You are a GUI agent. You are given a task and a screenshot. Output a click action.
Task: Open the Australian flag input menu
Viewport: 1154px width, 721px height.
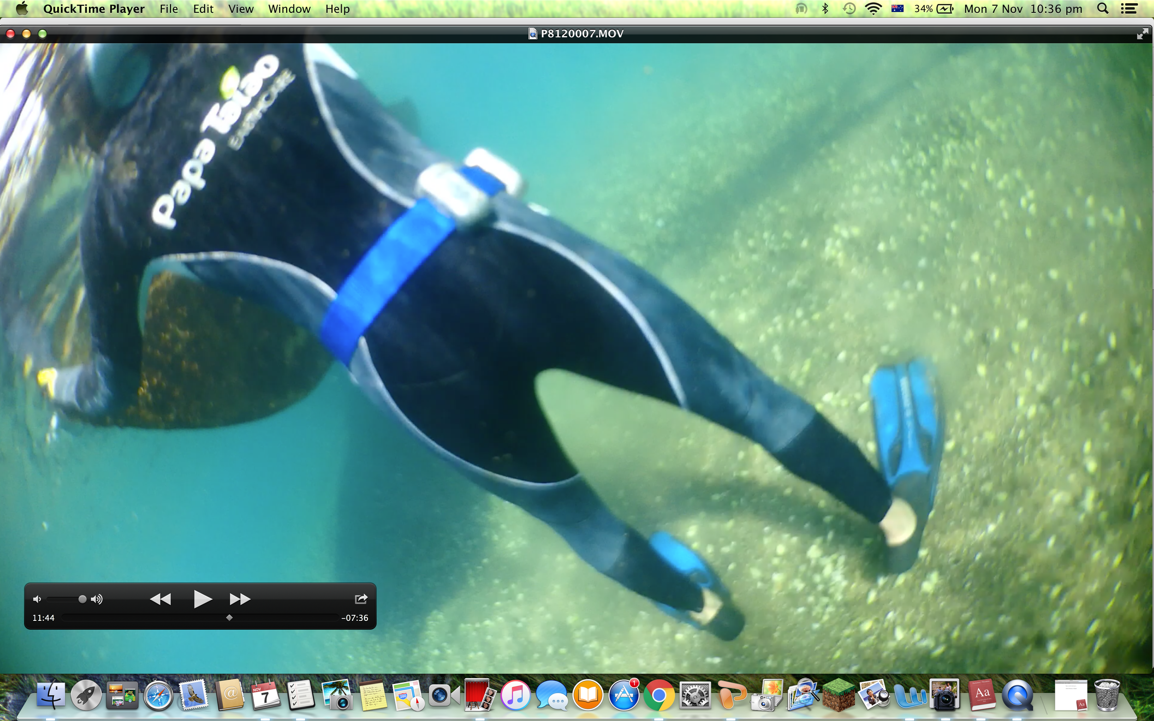[x=897, y=9]
